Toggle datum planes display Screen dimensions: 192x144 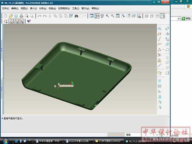(x=6, y=22)
